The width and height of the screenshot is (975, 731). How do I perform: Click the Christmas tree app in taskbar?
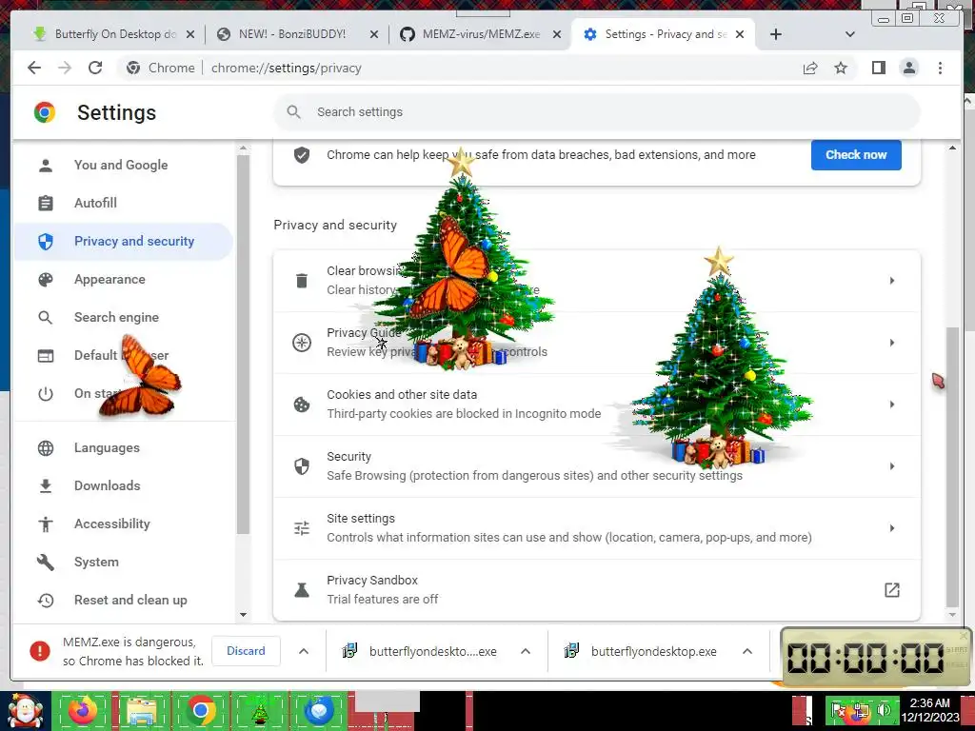coord(260,711)
